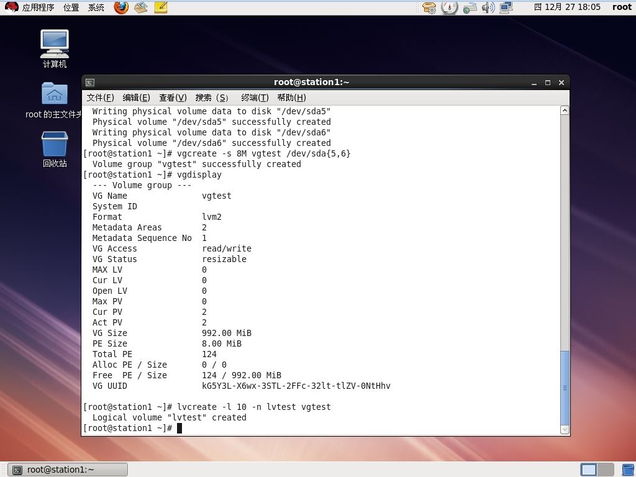The width and height of the screenshot is (636, 477).
Task: Close the terminal window
Action: coord(561,83)
